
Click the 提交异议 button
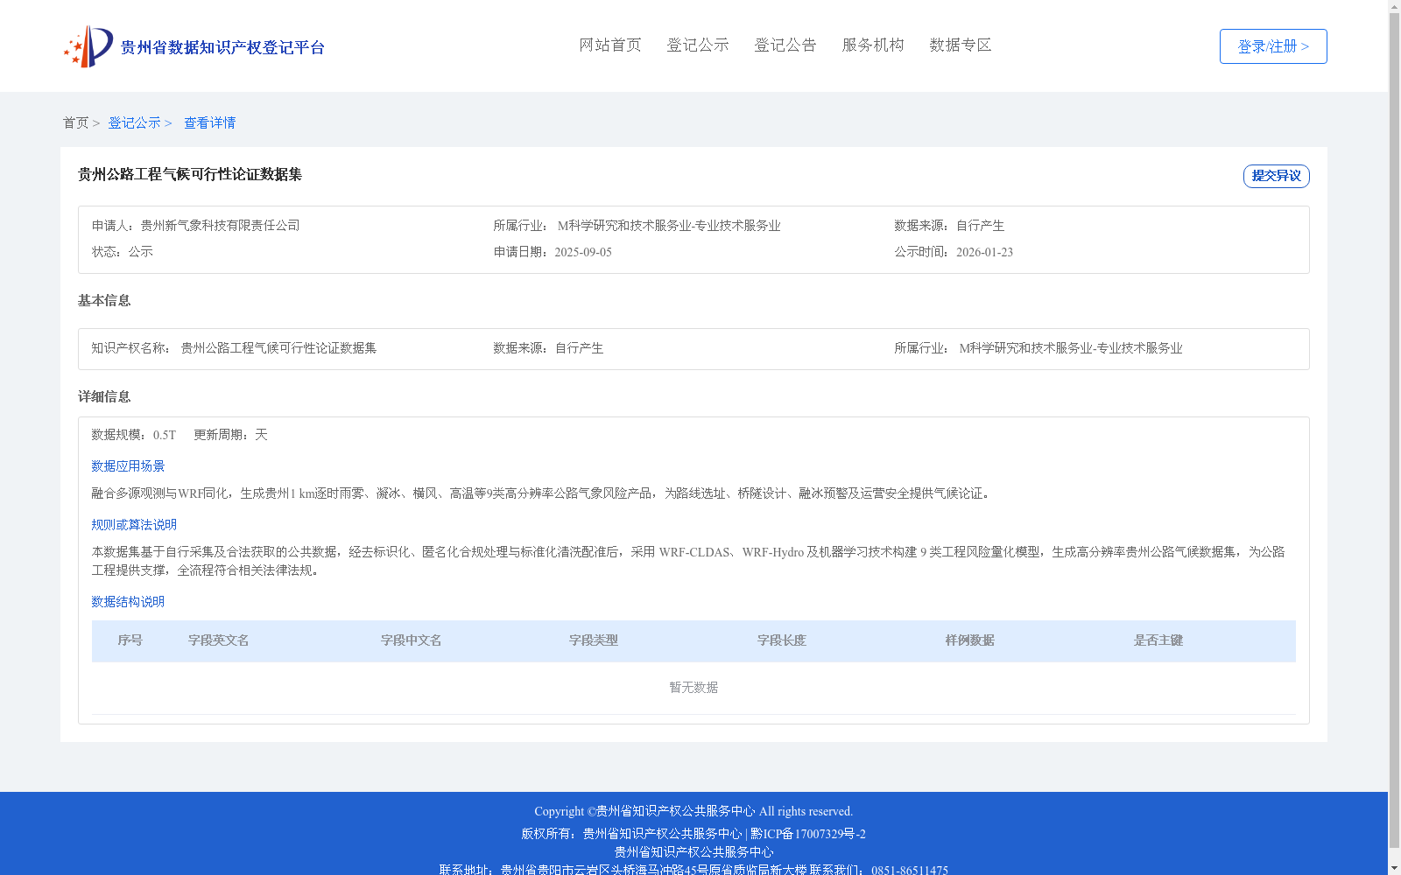point(1277,176)
